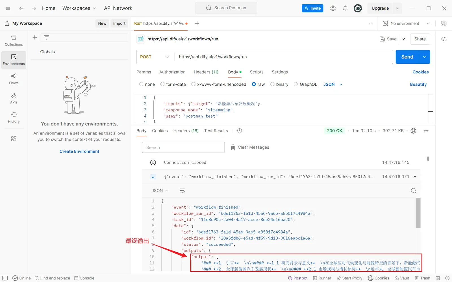Select the raw body type

click(x=254, y=84)
